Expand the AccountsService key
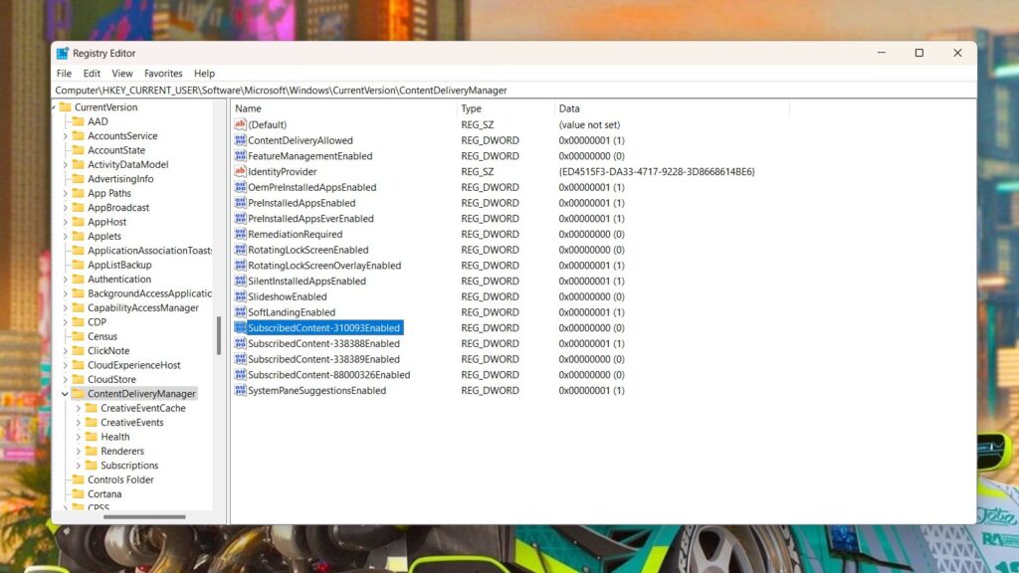This screenshot has width=1019, height=573. (x=65, y=135)
